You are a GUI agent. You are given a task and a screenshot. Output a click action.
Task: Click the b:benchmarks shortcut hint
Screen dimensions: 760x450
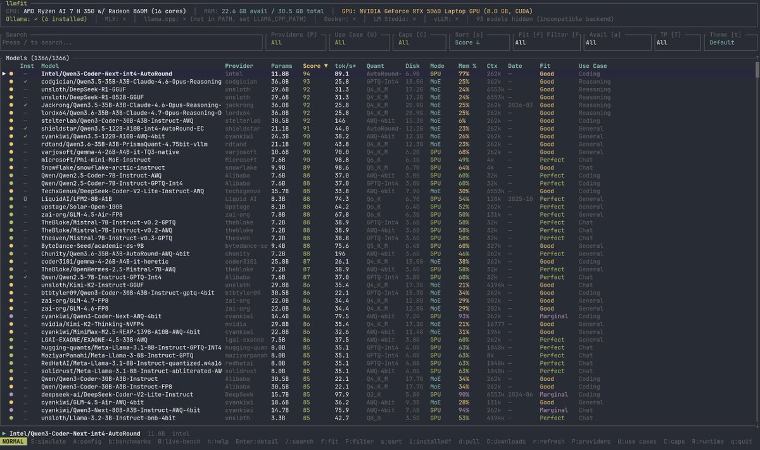(x=130, y=442)
